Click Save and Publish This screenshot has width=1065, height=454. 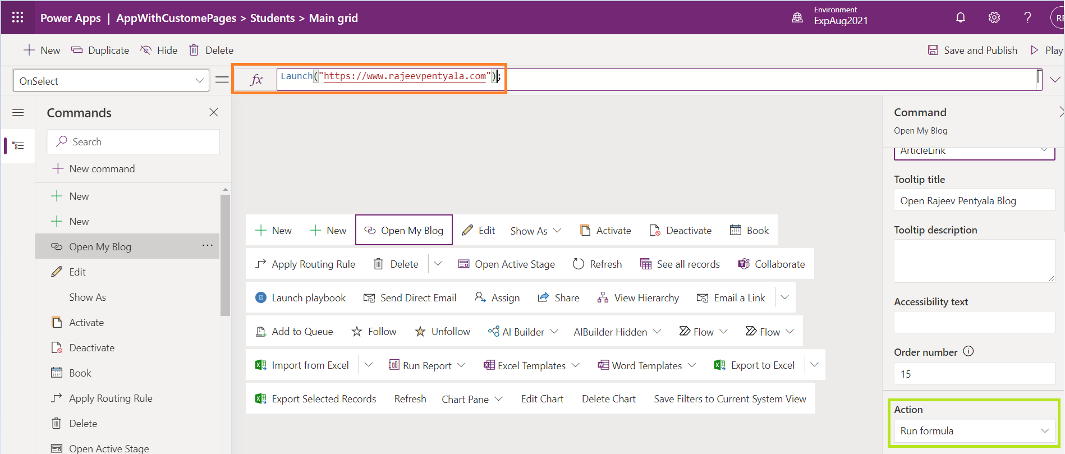click(972, 51)
